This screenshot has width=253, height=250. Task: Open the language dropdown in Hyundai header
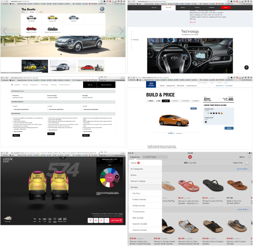point(212,83)
